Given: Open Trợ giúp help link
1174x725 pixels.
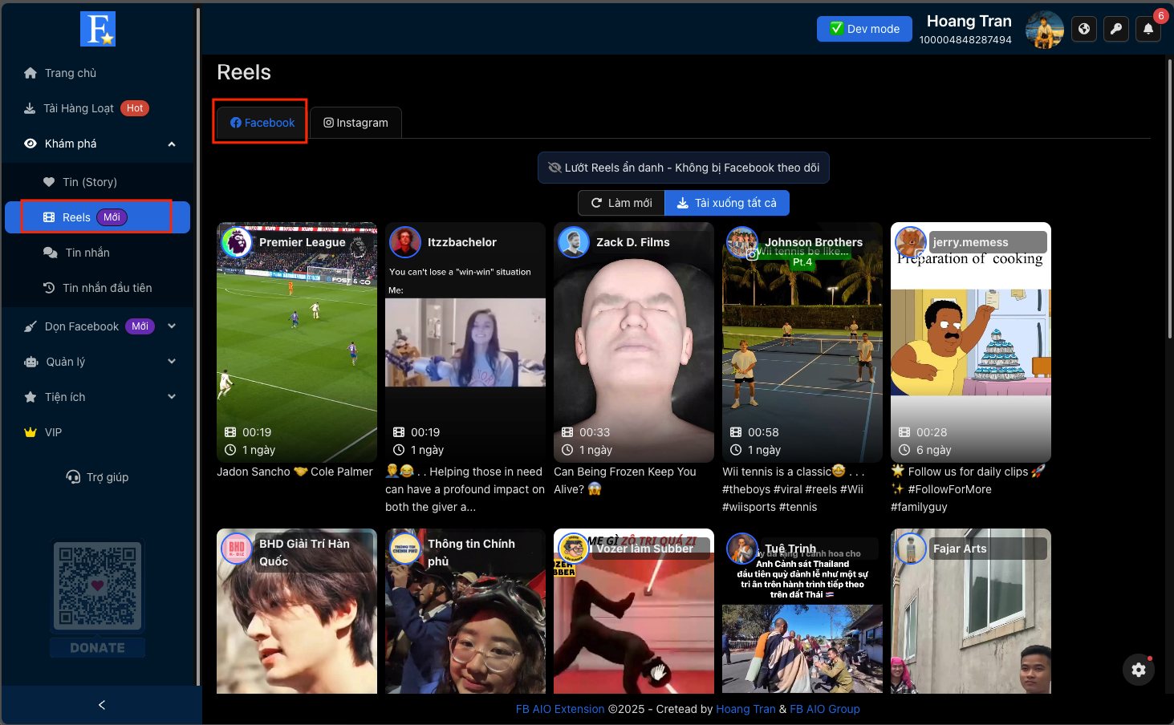Looking at the screenshot, I should click(97, 477).
